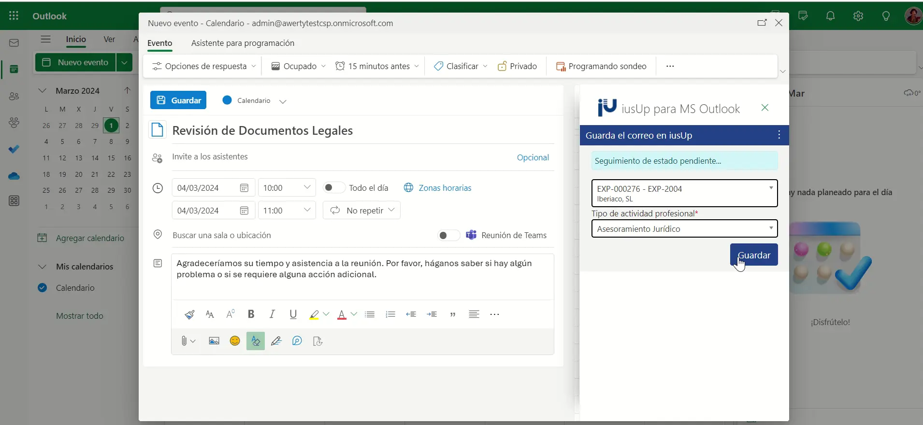Apply italic formatting in editor toolbar
This screenshot has height=425, width=923.
tap(272, 314)
